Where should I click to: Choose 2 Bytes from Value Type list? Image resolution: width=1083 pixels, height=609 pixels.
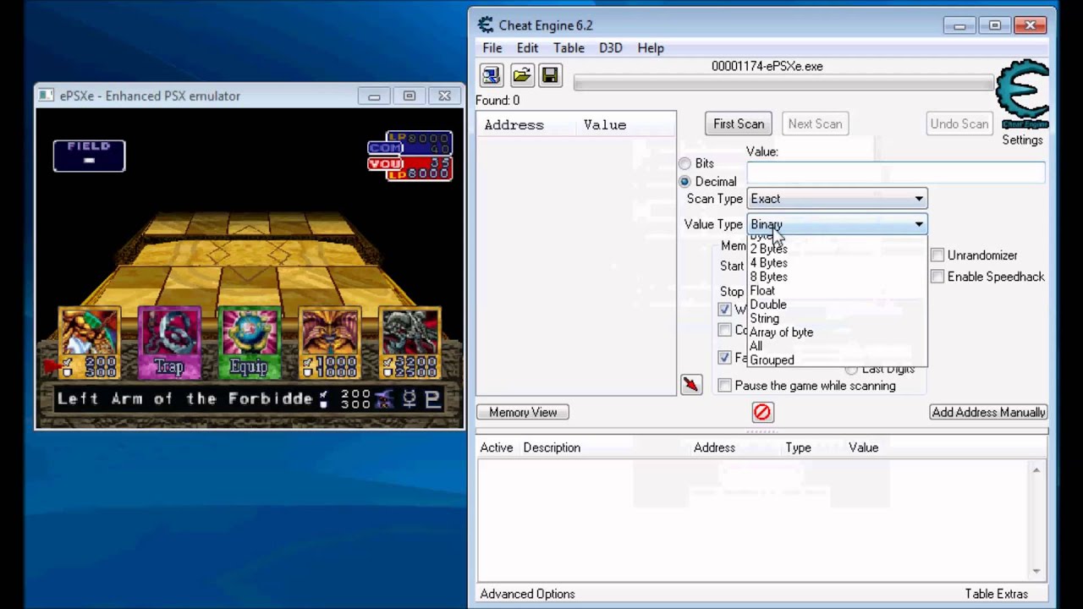[837, 249]
